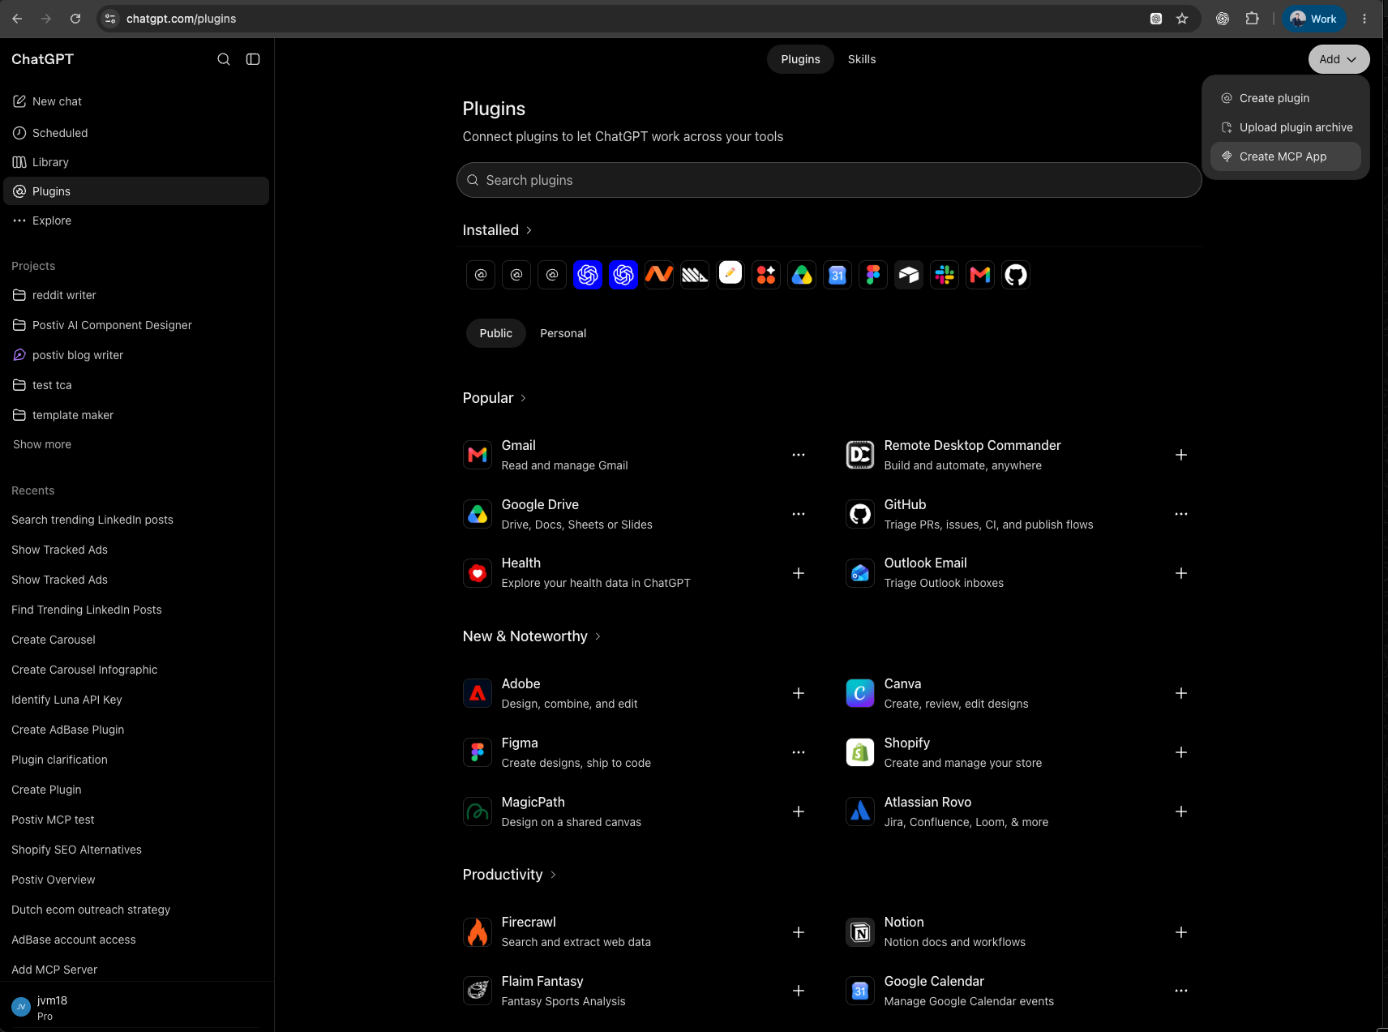Open the Library sidebar item

point(136,162)
